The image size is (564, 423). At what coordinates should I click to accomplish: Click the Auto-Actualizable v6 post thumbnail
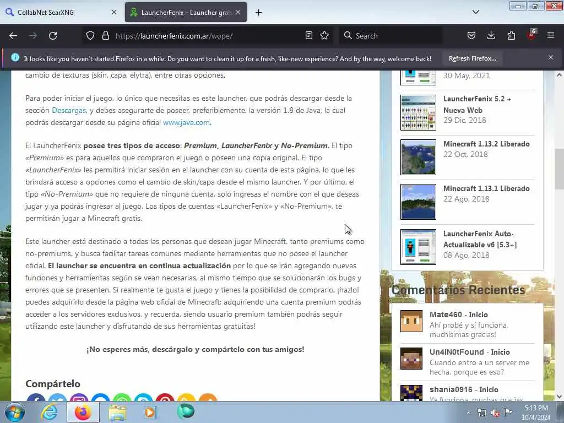(419, 247)
